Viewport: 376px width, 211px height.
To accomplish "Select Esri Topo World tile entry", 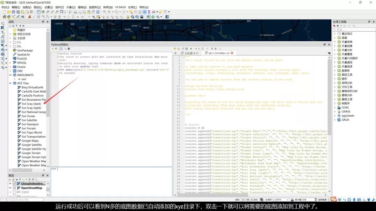I will tap(32, 132).
